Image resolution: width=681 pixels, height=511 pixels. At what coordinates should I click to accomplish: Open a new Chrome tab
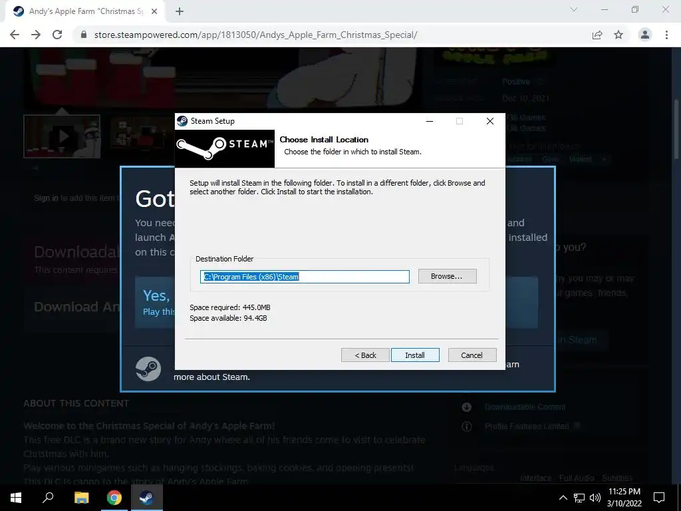[x=180, y=11]
